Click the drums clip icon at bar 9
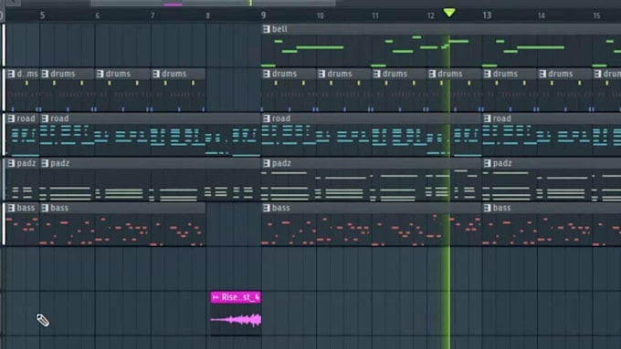The width and height of the screenshot is (621, 349). (266, 74)
